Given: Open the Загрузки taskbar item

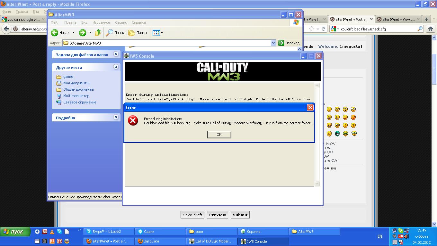Looking at the screenshot, I should [x=160, y=241].
